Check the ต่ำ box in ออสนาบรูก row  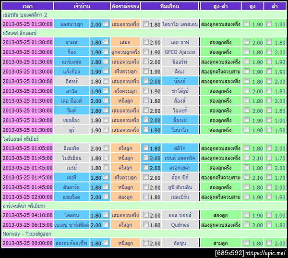[269, 24]
